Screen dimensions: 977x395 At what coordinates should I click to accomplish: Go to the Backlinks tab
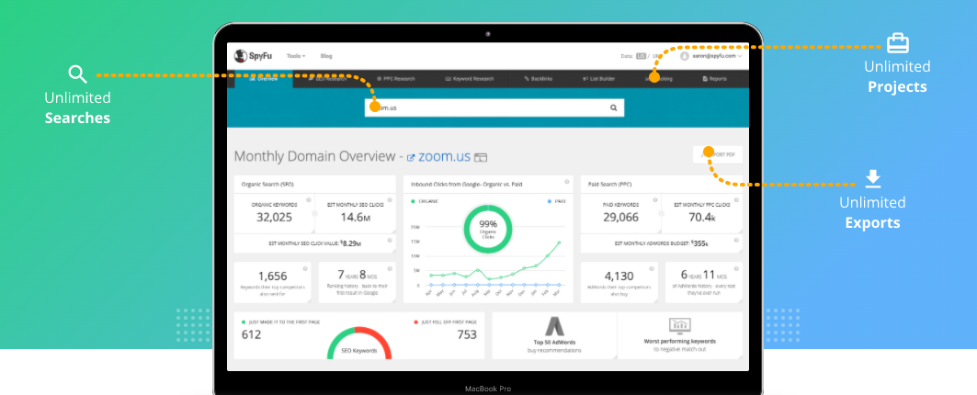tap(539, 79)
